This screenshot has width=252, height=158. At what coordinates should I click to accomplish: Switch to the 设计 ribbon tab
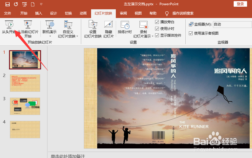tap(53, 13)
